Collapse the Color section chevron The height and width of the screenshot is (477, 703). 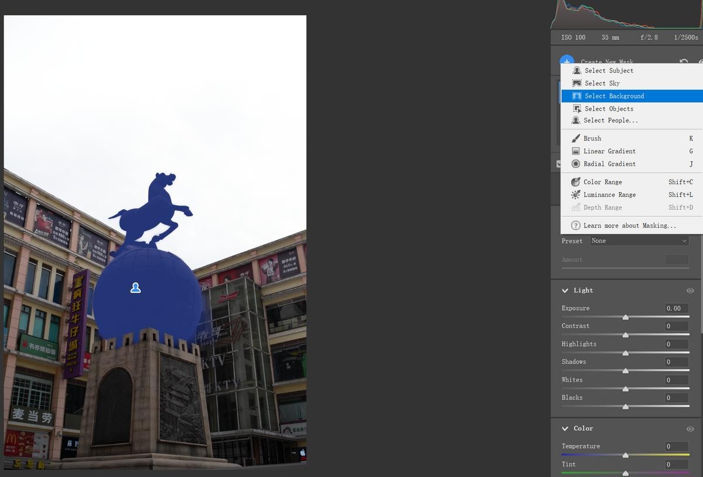[565, 429]
